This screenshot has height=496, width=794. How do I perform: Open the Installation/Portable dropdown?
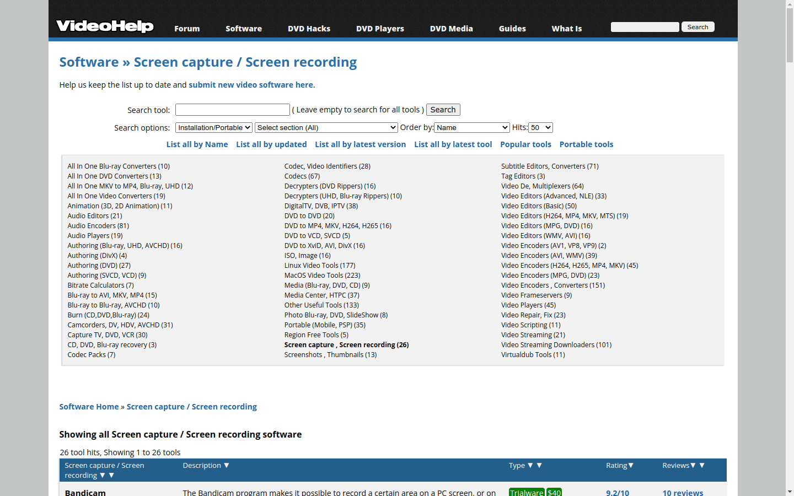tap(214, 127)
